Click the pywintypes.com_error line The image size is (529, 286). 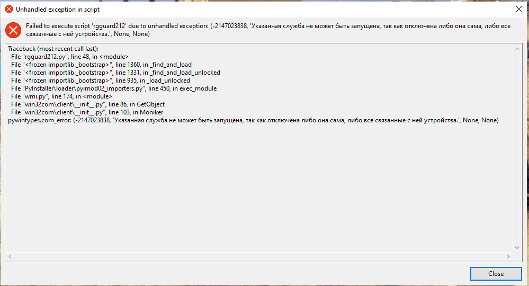click(x=253, y=120)
